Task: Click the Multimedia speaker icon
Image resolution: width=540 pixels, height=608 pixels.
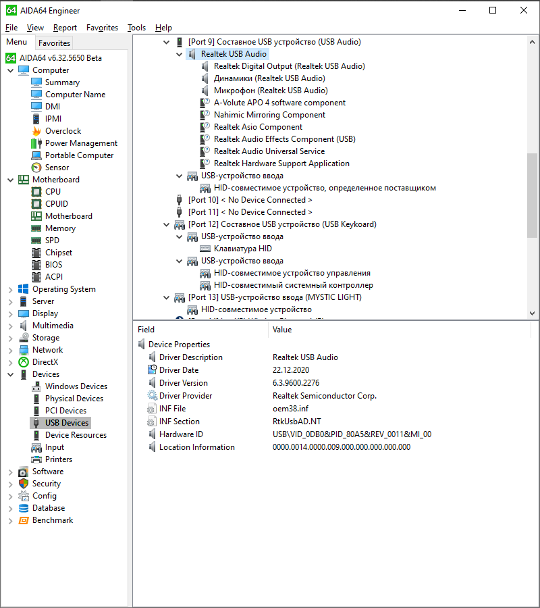Action: [24, 326]
